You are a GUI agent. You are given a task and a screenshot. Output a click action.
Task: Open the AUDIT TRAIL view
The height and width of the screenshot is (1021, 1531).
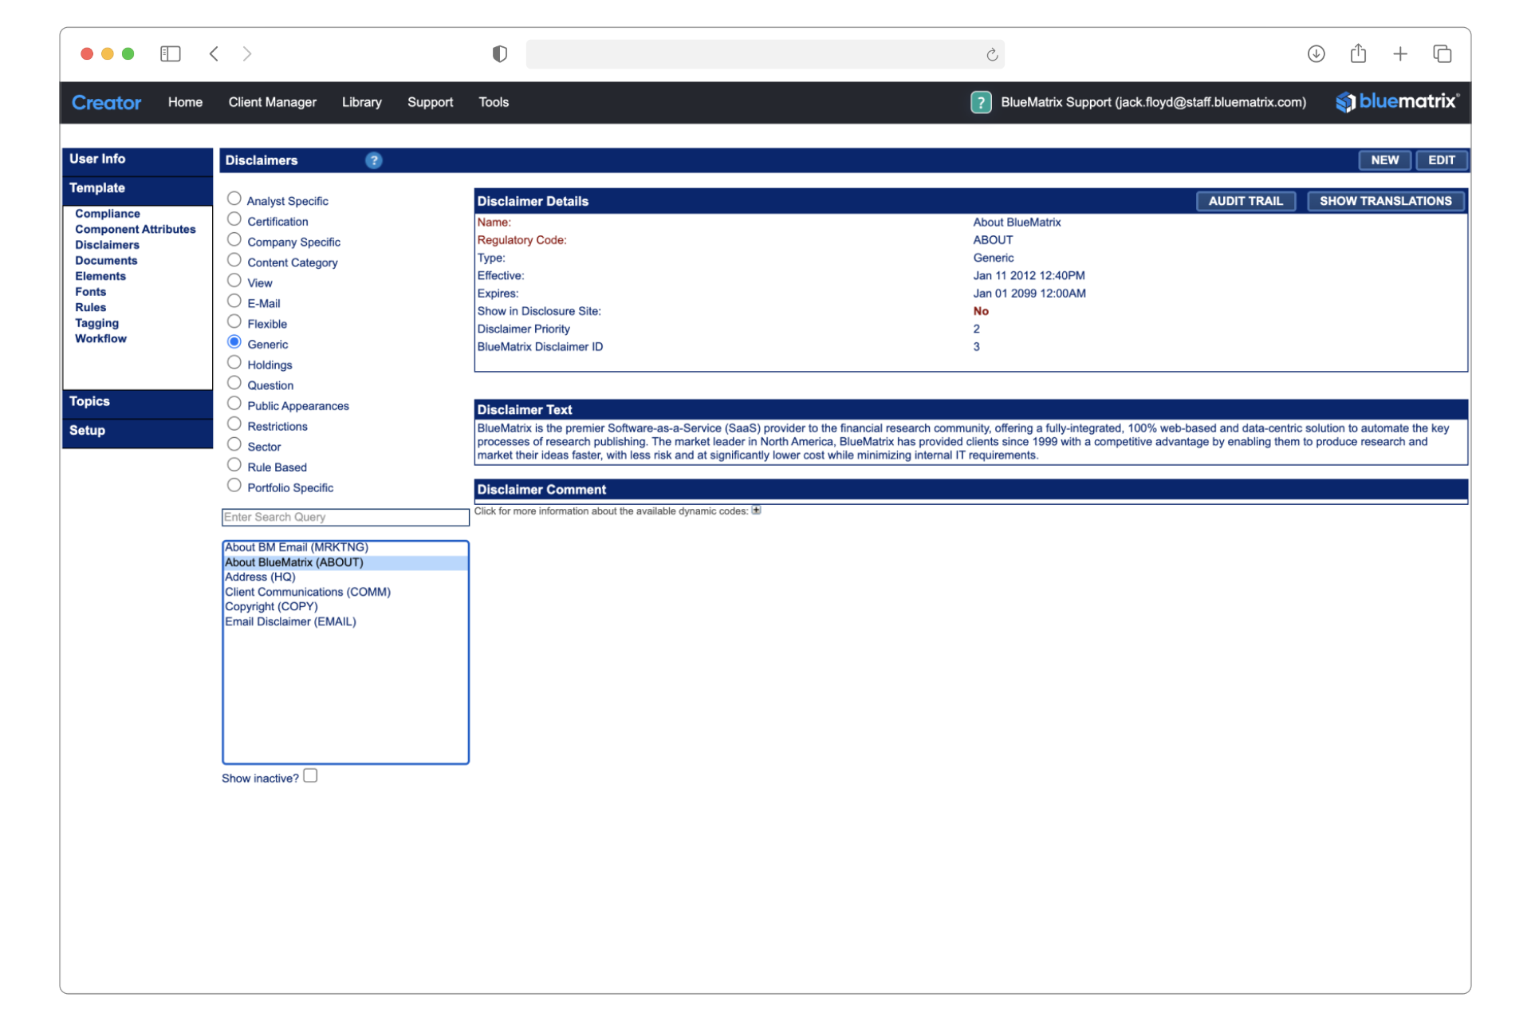[x=1246, y=201]
